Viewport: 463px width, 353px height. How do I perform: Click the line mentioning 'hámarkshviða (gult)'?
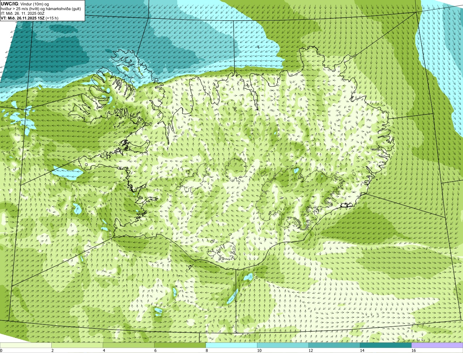(41, 9)
